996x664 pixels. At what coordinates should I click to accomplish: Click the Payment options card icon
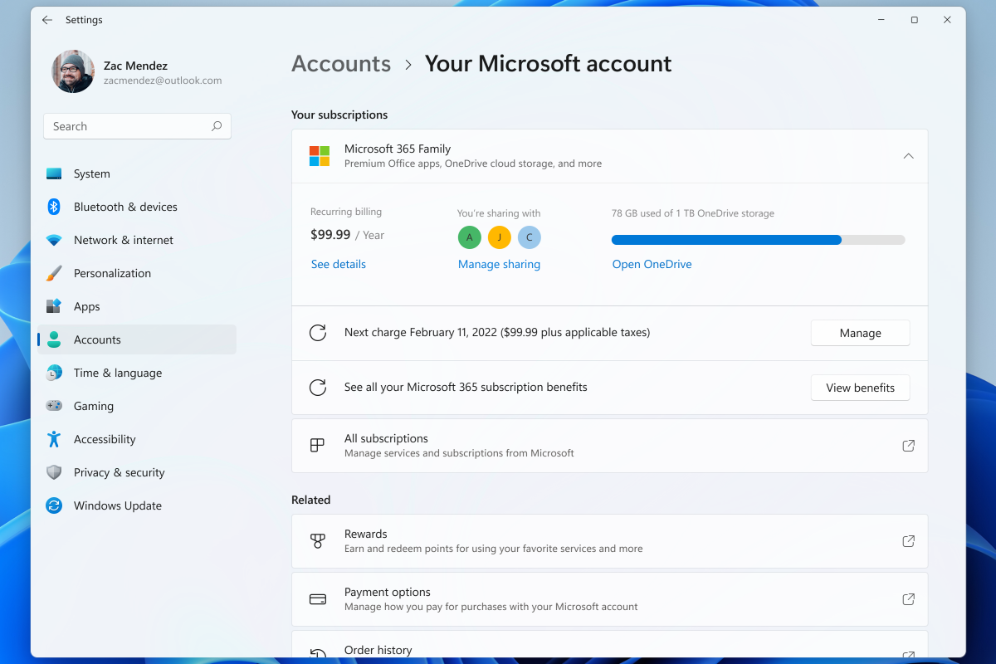click(x=318, y=598)
